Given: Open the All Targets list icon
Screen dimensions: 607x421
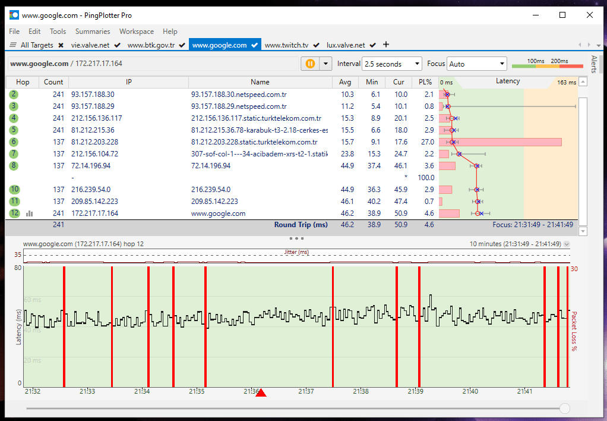Looking at the screenshot, I should pyautogui.click(x=13, y=45).
